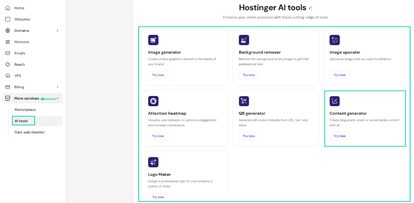Collapse the More services section
Image resolution: width=414 pixels, height=203 pixels.
tap(57, 98)
